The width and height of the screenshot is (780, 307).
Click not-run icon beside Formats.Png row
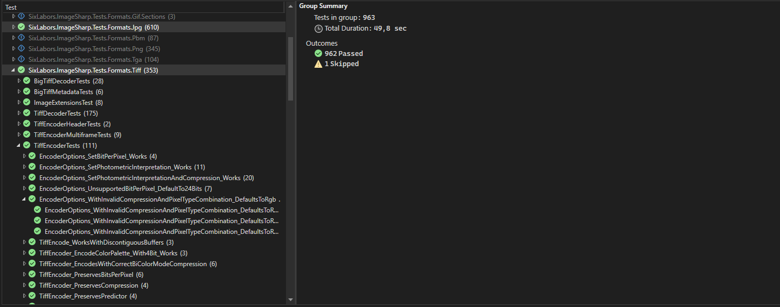(x=22, y=48)
